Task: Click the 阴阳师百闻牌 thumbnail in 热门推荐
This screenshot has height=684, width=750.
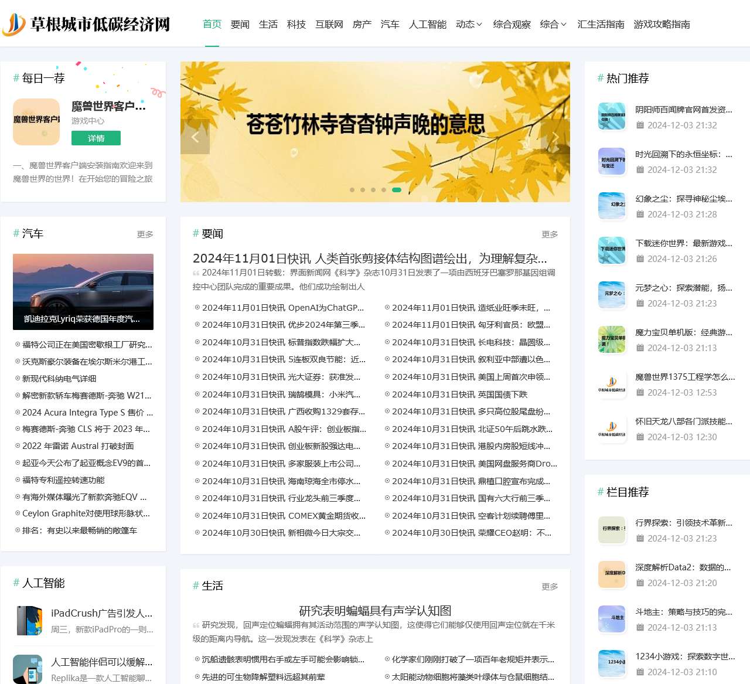Action: click(611, 115)
